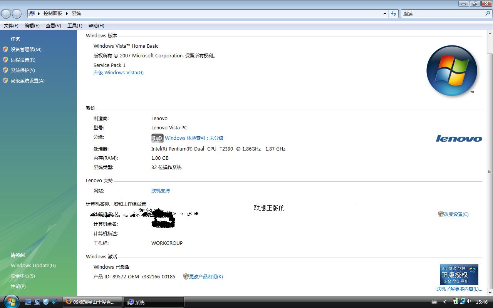493x308 pixels.
Task: Click the WORKGROUP workgroup value
Action: point(167,243)
